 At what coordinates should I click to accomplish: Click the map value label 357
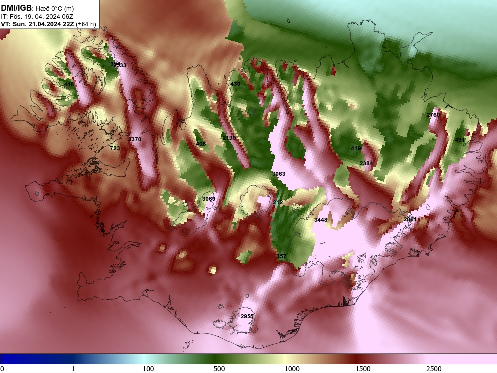[281, 256]
